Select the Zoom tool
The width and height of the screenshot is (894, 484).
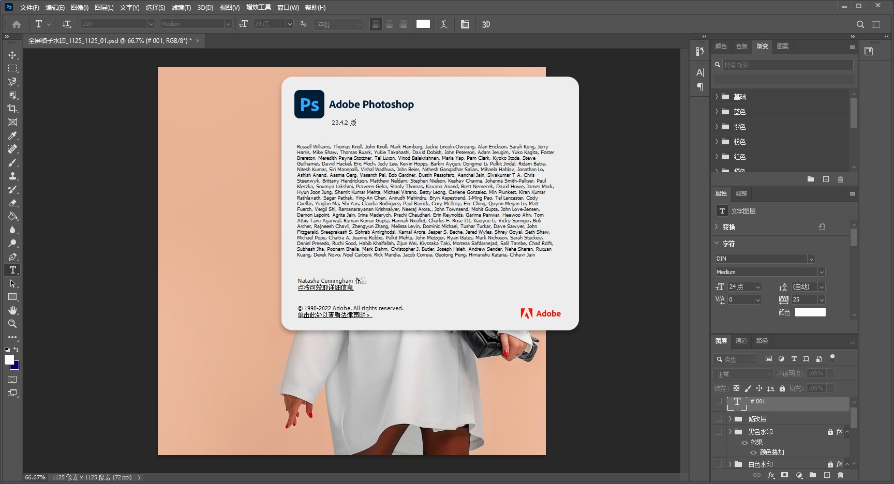12,324
